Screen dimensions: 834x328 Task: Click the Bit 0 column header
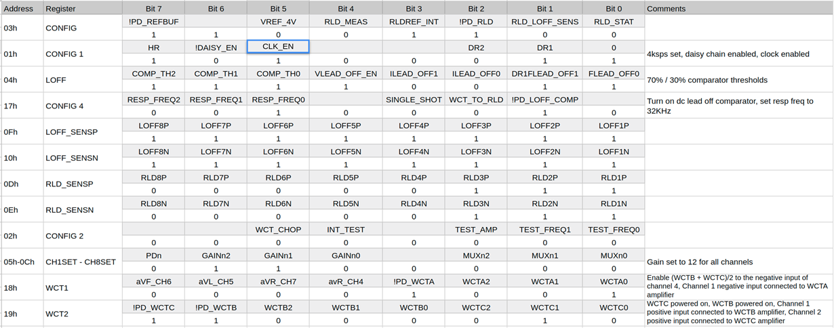[613, 9]
